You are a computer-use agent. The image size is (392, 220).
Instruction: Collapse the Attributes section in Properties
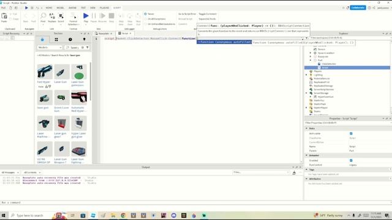(x=307, y=179)
